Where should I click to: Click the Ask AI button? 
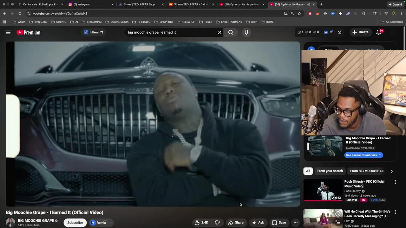click(258, 223)
